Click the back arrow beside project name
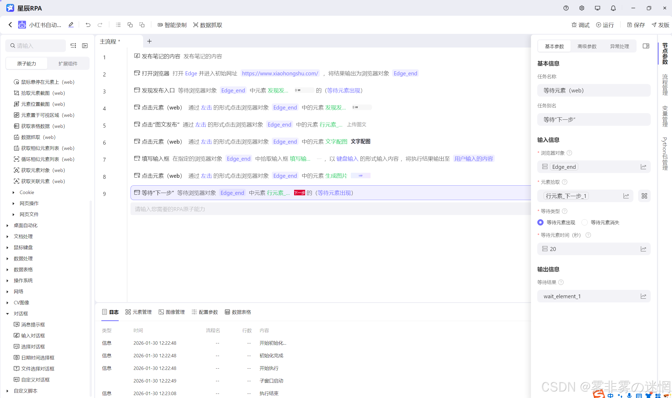672x398 pixels. [x=10, y=25]
